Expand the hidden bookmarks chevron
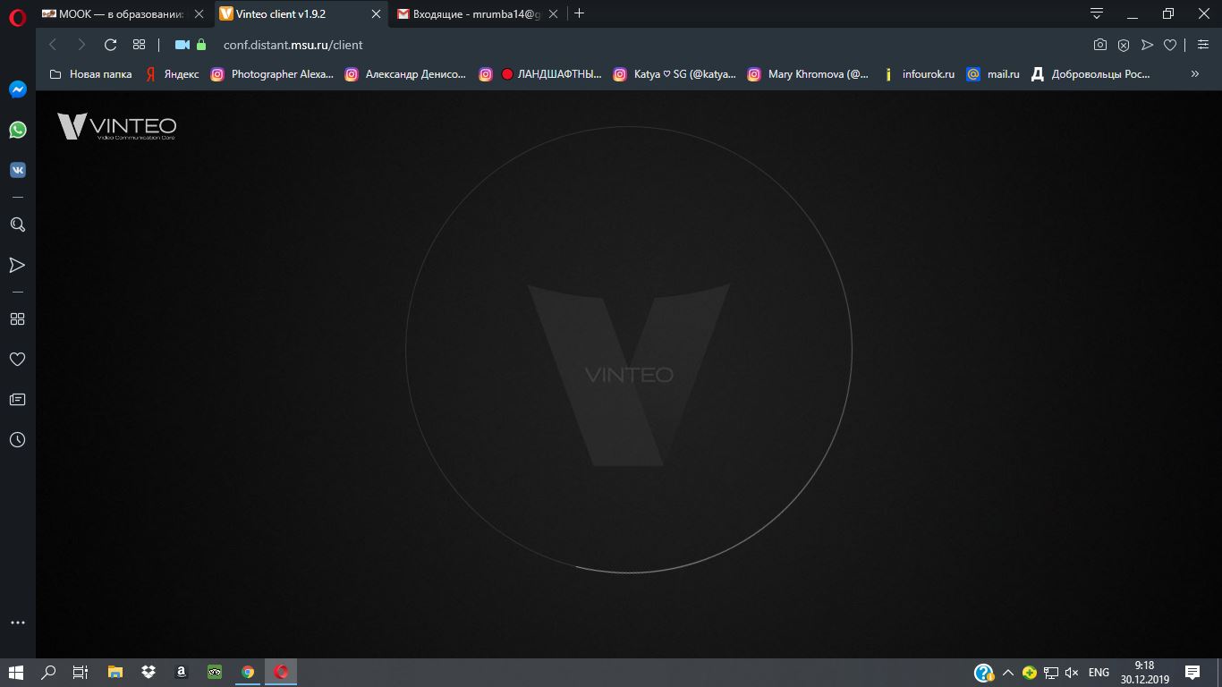The height and width of the screenshot is (687, 1222). click(x=1194, y=74)
